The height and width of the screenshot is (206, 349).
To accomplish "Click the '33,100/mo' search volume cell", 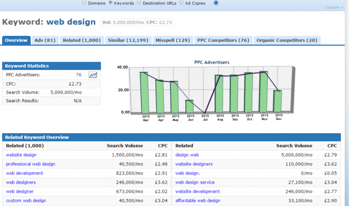I will pos(300,201).
